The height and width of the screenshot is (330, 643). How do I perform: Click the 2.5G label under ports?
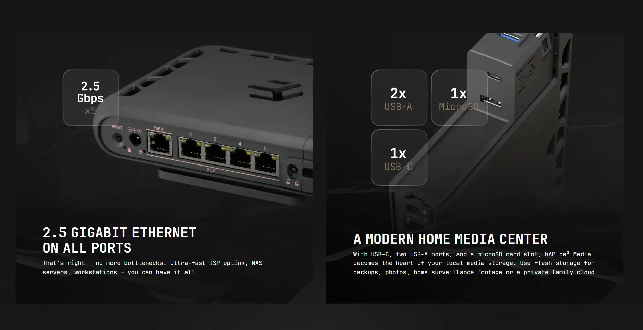211,170
